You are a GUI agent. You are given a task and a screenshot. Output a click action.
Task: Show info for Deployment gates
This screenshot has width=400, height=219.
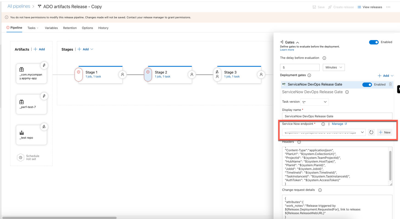(309, 75)
